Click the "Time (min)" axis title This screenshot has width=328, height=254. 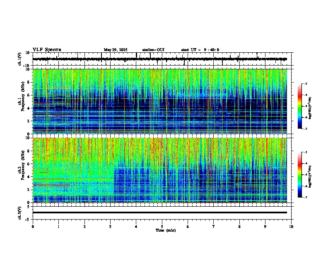coord(166,230)
